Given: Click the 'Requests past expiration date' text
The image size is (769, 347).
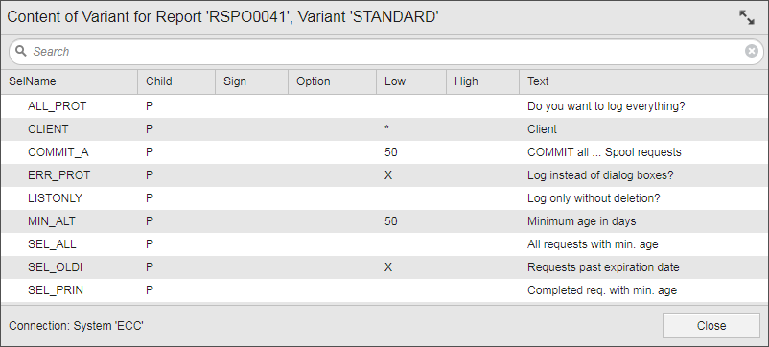Looking at the screenshot, I should click(x=603, y=267).
